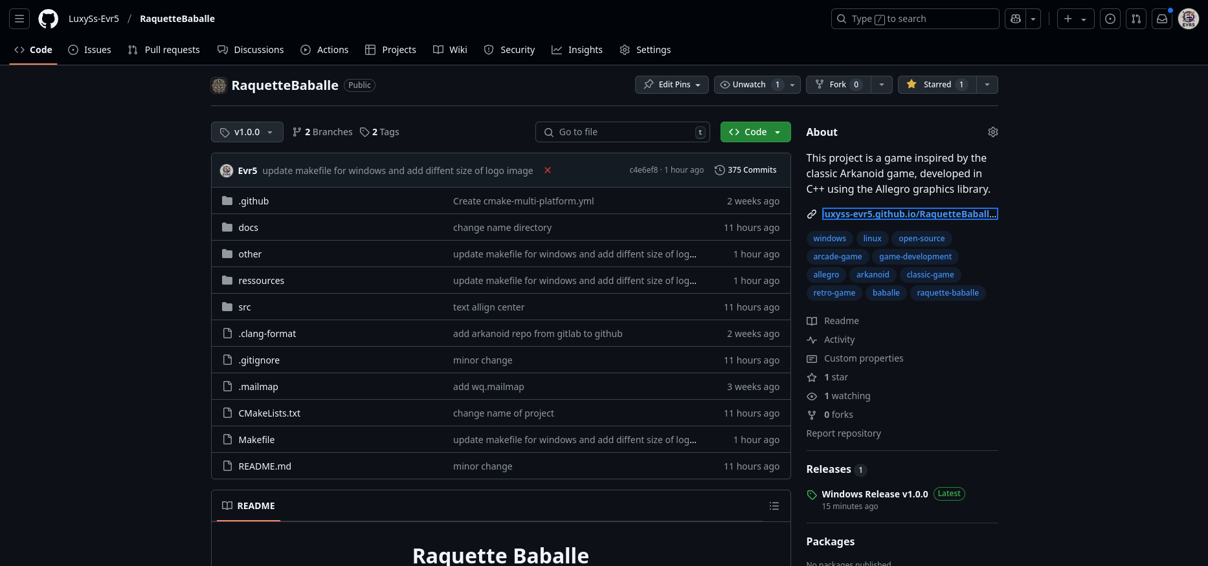
Task: View 2 Tags link
Action: 380,132
